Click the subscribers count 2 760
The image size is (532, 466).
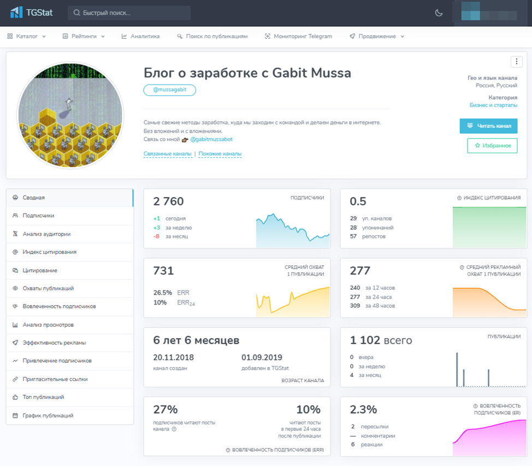click(168, 201)
